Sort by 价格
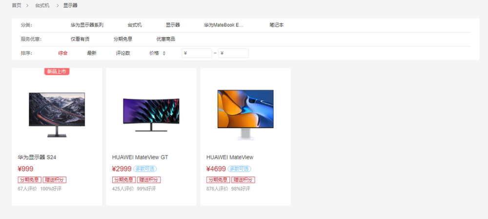The image size is (488, 219). point(154,53)
